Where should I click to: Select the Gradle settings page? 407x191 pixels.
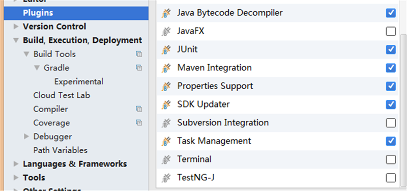tap(56, 68)
